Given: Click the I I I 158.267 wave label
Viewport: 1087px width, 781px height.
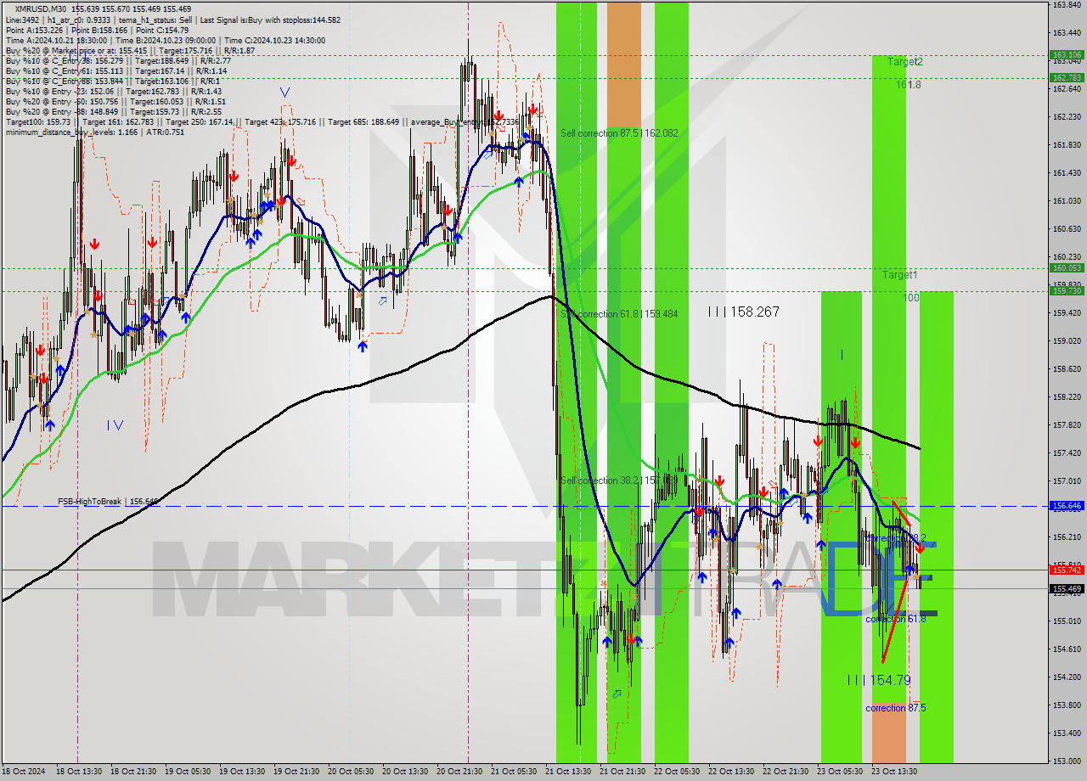Looking at the screenshot, I should click(744, 312).
